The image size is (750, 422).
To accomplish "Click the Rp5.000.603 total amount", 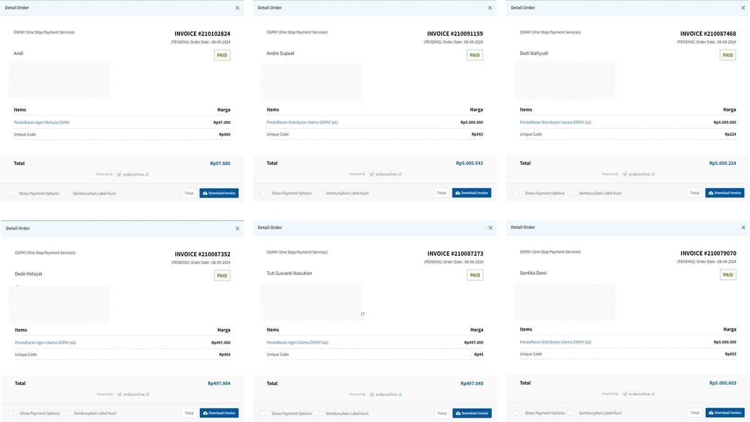I will click(722, 383).
